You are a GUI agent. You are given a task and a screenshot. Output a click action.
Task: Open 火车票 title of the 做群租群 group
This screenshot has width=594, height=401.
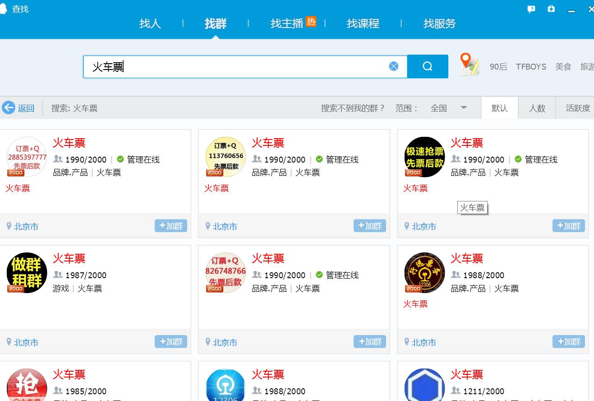[x=69, y=259]
